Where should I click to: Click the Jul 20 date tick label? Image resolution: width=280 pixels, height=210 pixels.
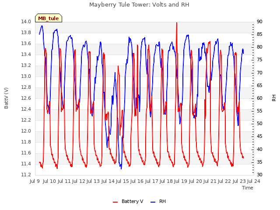[195, 181]
